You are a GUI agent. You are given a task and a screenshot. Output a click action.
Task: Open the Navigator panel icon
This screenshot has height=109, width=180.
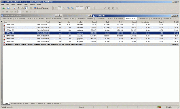tap(22, 8)
